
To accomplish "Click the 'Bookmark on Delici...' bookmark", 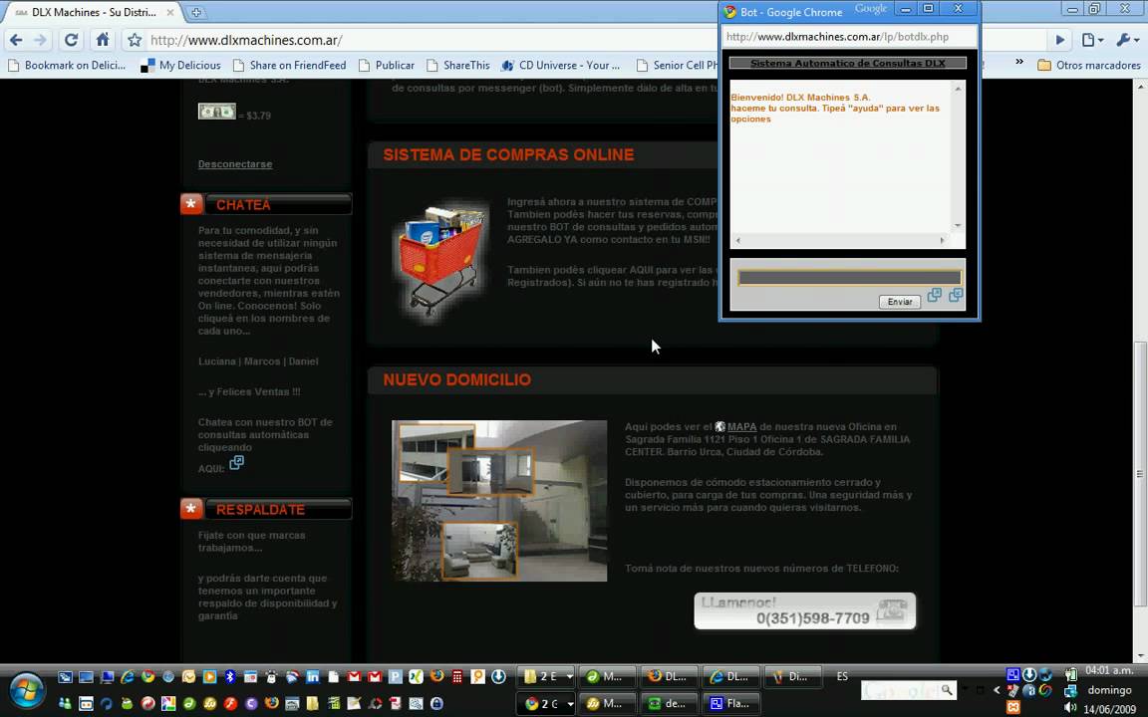I will (x=67, y=65).
